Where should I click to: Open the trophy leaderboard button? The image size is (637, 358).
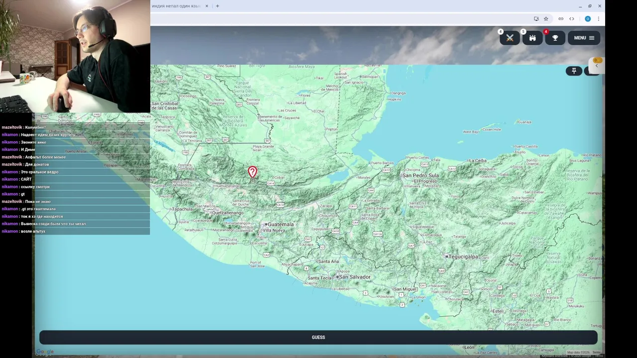point(555,38)
